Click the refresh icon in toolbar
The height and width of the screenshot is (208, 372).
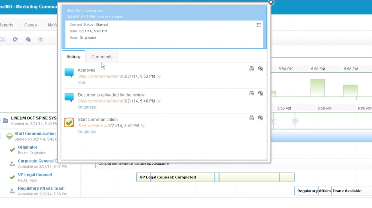[x=15, y=39]
